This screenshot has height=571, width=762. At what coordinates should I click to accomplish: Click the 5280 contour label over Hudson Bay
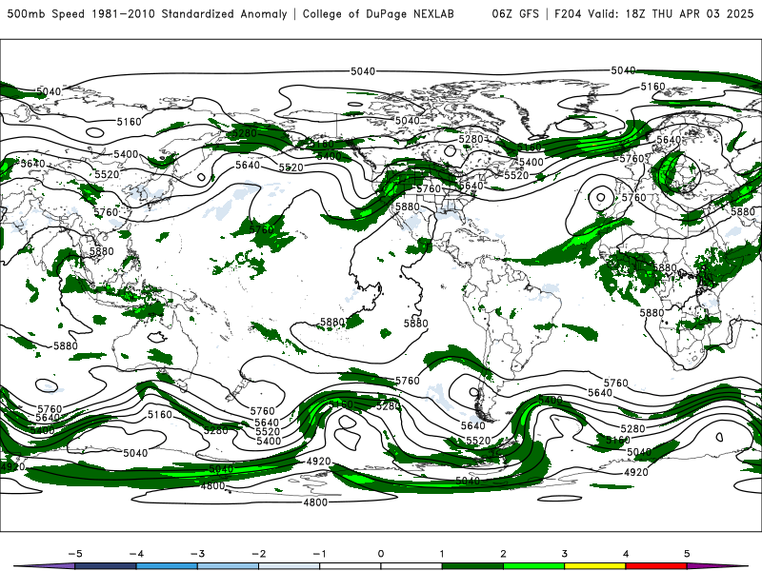point(471,139)
